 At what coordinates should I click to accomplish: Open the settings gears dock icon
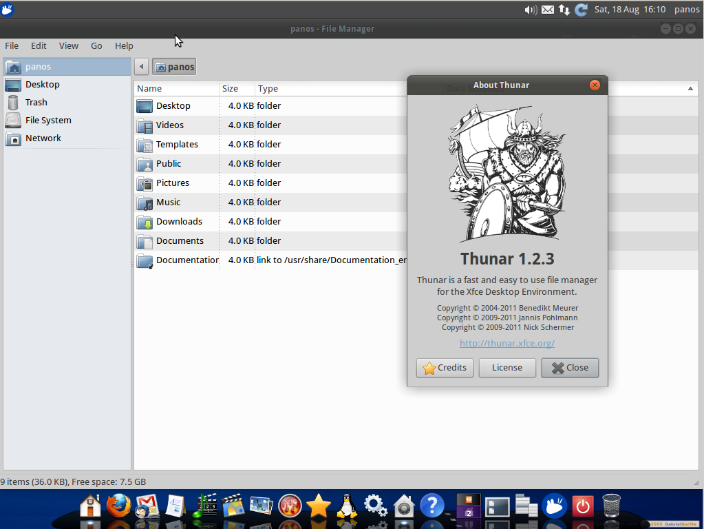(375, 506)
